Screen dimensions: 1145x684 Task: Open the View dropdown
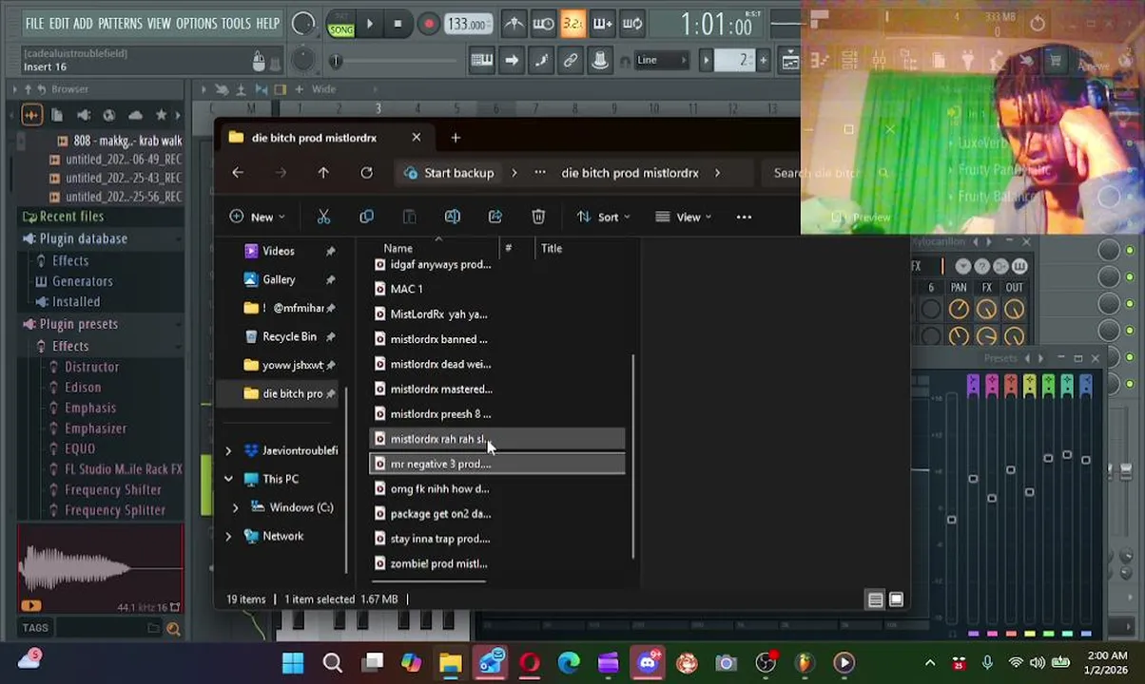(683, 217)
